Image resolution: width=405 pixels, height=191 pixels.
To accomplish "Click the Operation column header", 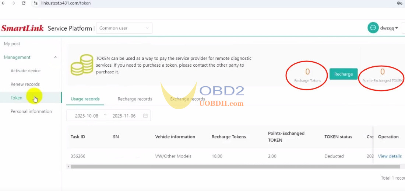I will [388, 137].
